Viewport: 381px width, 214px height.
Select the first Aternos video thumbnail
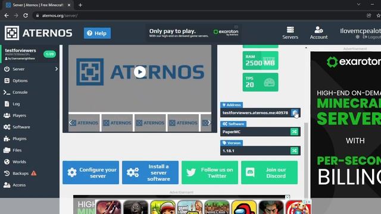tap(84, 123)
